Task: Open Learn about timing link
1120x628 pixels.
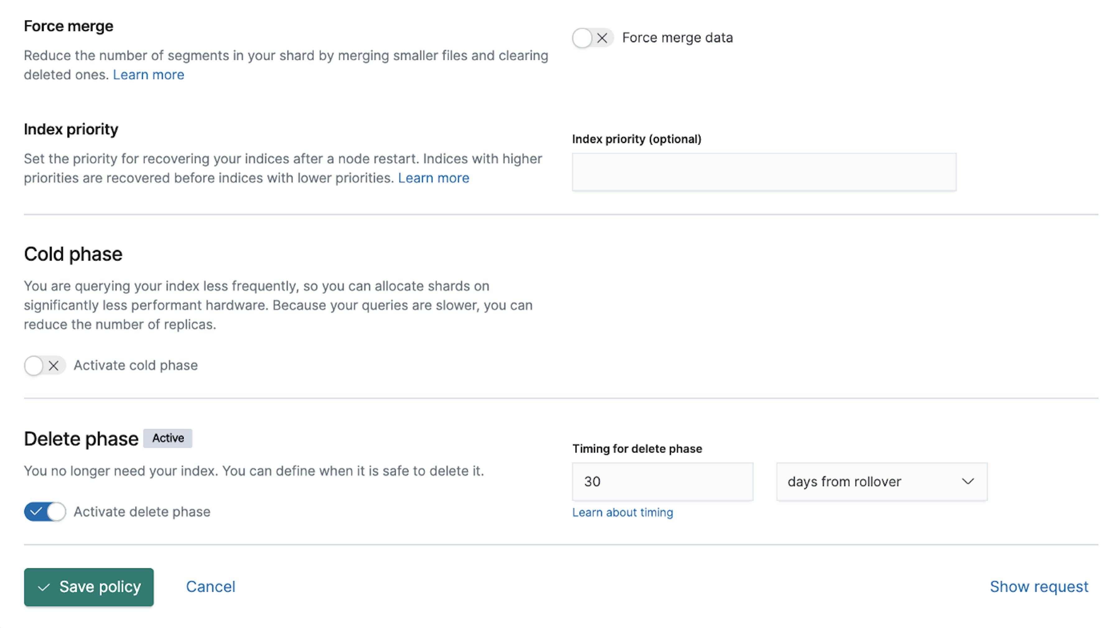Action: [622, 513]
